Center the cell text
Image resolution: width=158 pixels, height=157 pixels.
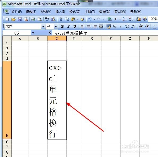(x=89, y=27)
